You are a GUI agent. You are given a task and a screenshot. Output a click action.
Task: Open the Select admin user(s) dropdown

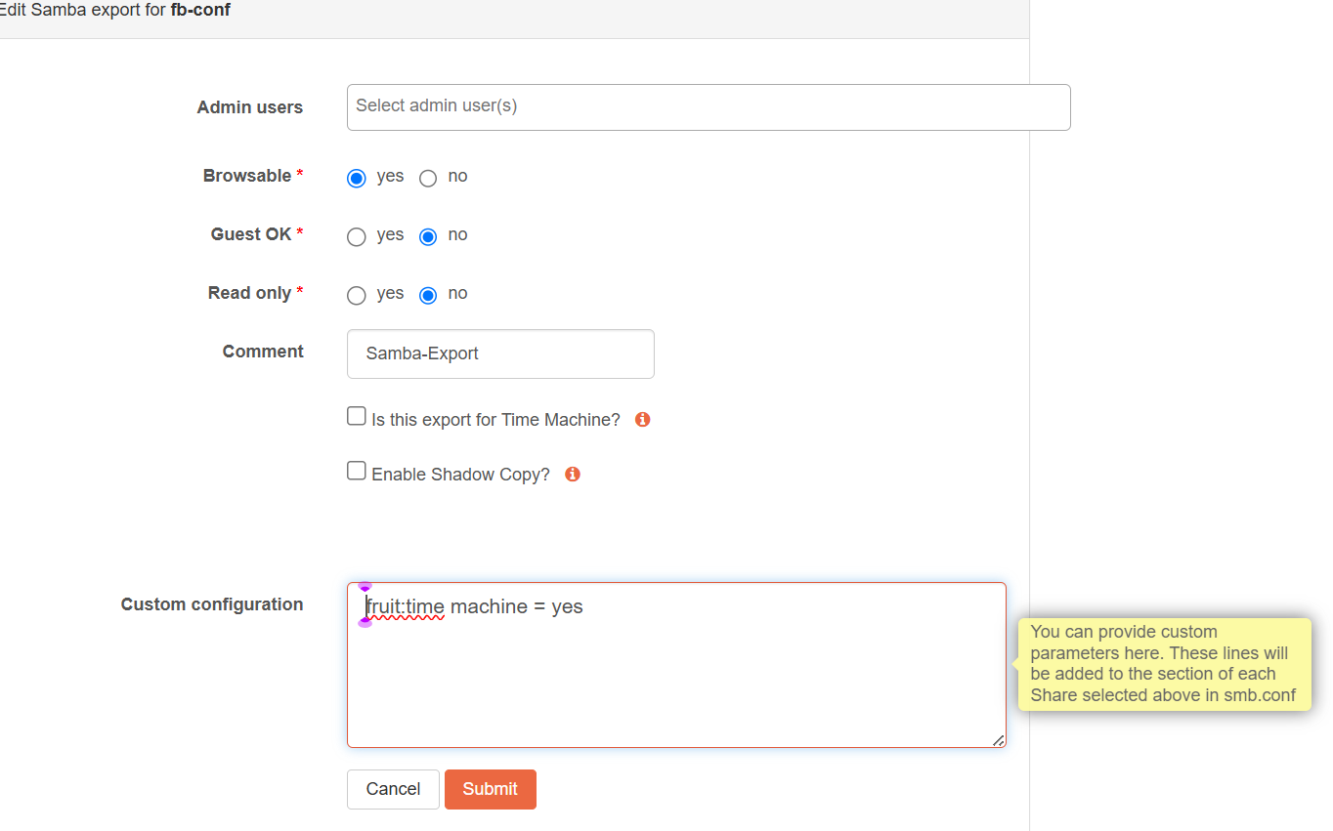708,107
